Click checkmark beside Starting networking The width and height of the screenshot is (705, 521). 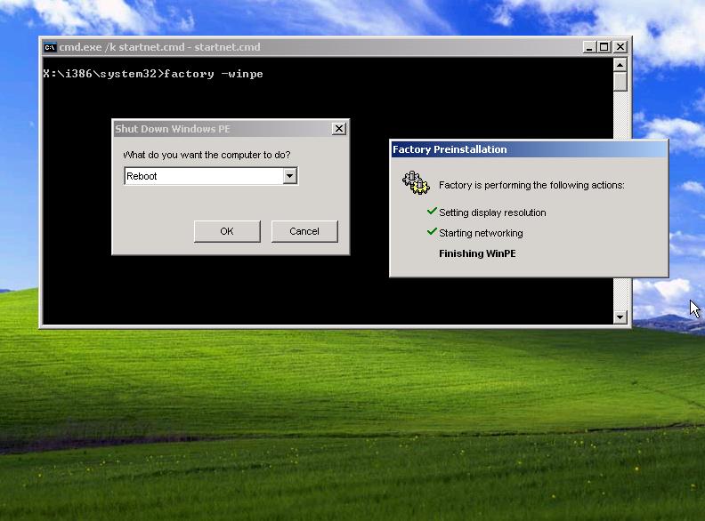pos(432,231)
